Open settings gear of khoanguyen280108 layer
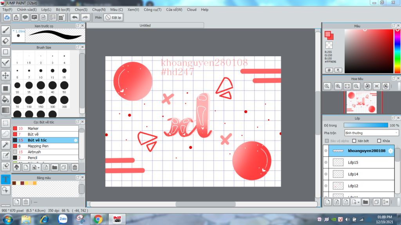 pos(390,151)
